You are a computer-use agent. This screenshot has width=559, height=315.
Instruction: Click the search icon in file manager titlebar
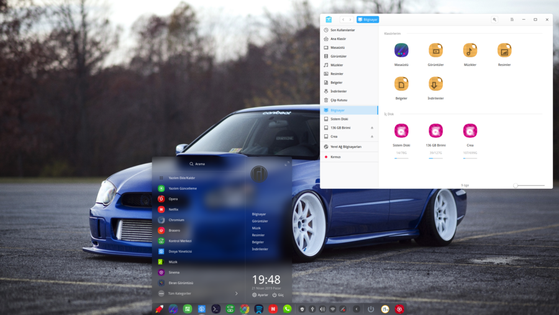coord(494,20)
